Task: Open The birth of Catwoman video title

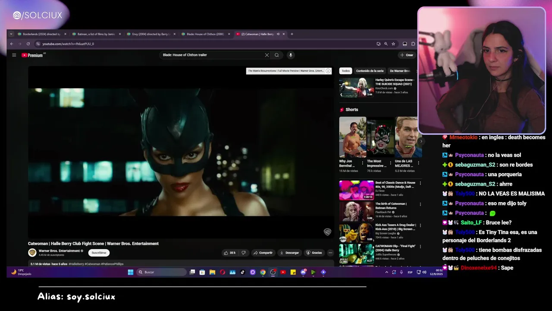Action: click(x=391, y=206)
